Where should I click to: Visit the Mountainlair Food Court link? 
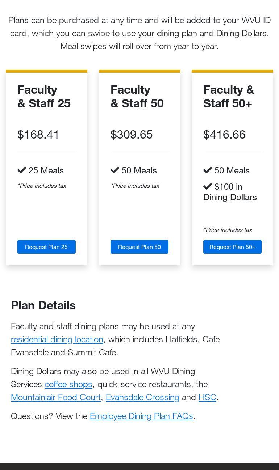(56, 397)
